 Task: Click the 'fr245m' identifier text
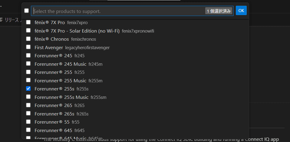95,64
